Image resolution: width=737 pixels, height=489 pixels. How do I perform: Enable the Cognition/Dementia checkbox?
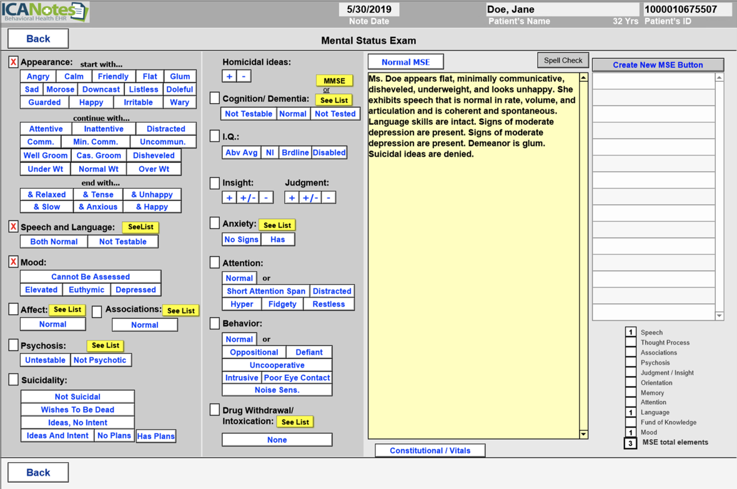[215, 99]
